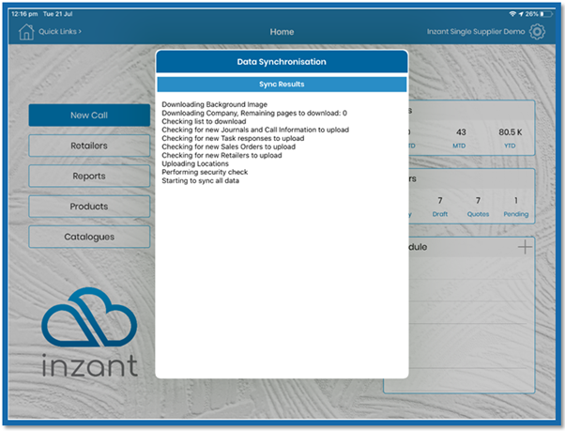
Task: Select 'Performing security check' log line
Action: point(205,172)
